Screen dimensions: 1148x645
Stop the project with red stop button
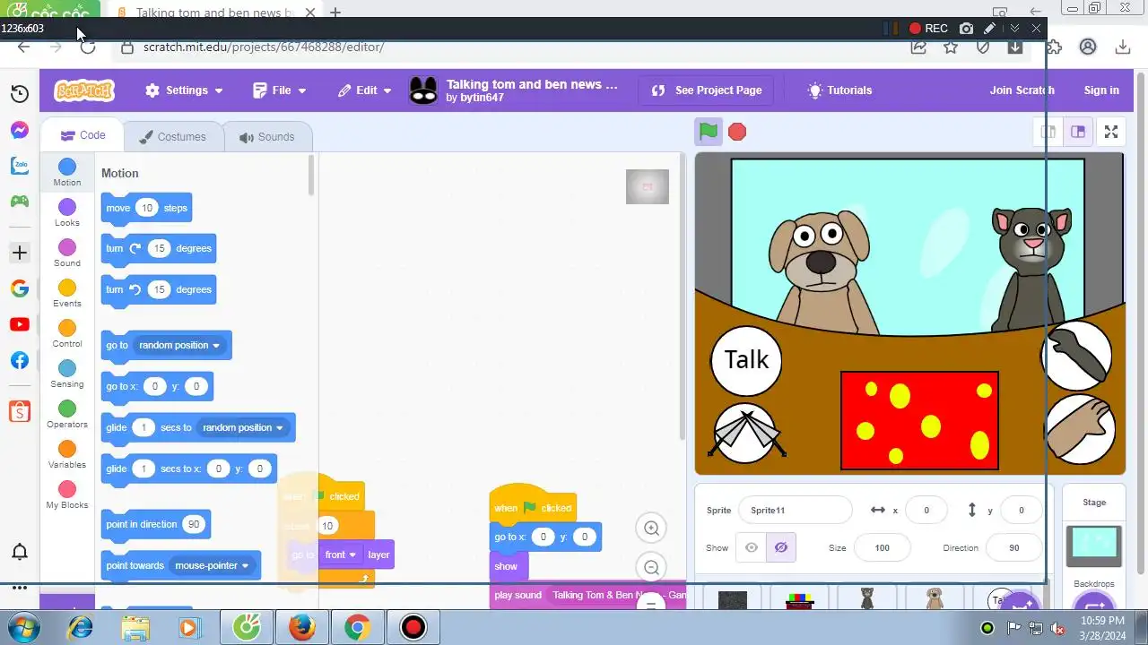coord(737,133)
